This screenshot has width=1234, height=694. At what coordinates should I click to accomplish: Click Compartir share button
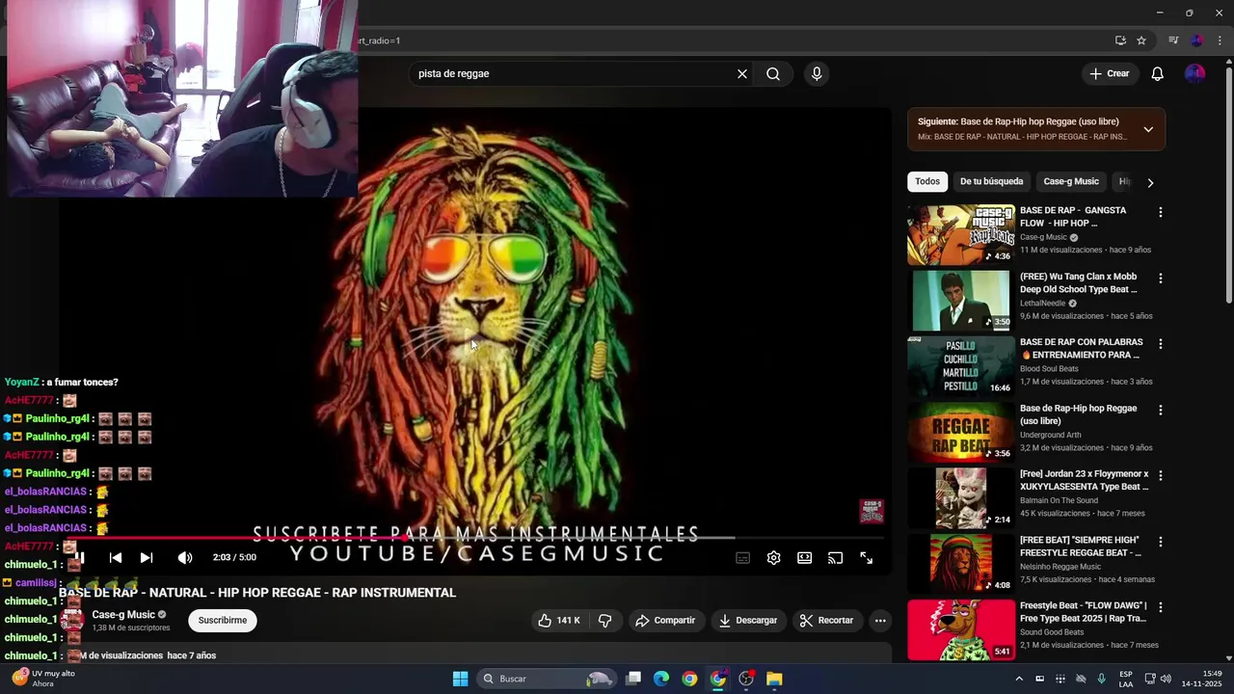click(665, 621)
